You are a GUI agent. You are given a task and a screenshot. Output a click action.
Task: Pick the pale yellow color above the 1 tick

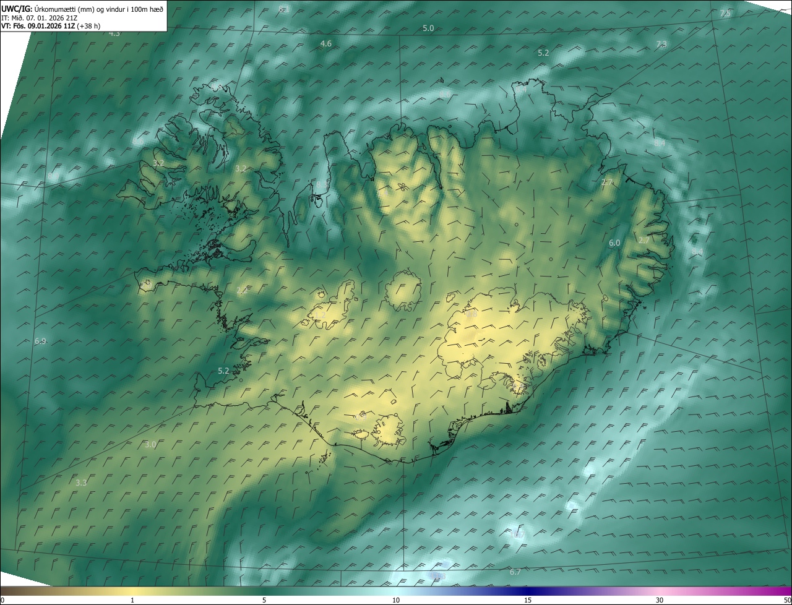point(132,591)
